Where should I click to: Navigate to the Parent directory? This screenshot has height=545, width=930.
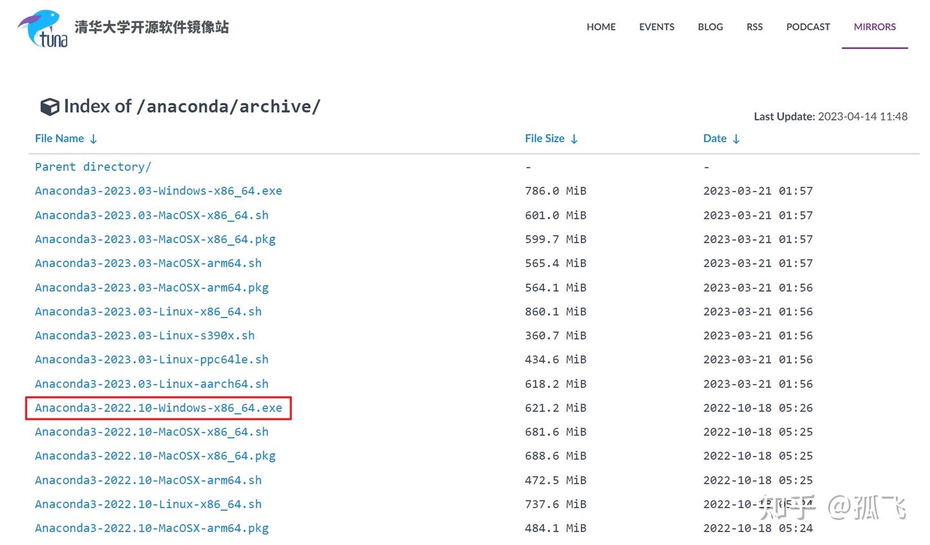[x=92, y=166]
